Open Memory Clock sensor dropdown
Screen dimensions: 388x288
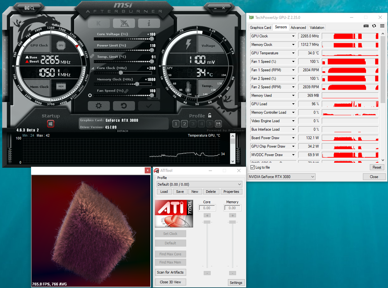293,45
